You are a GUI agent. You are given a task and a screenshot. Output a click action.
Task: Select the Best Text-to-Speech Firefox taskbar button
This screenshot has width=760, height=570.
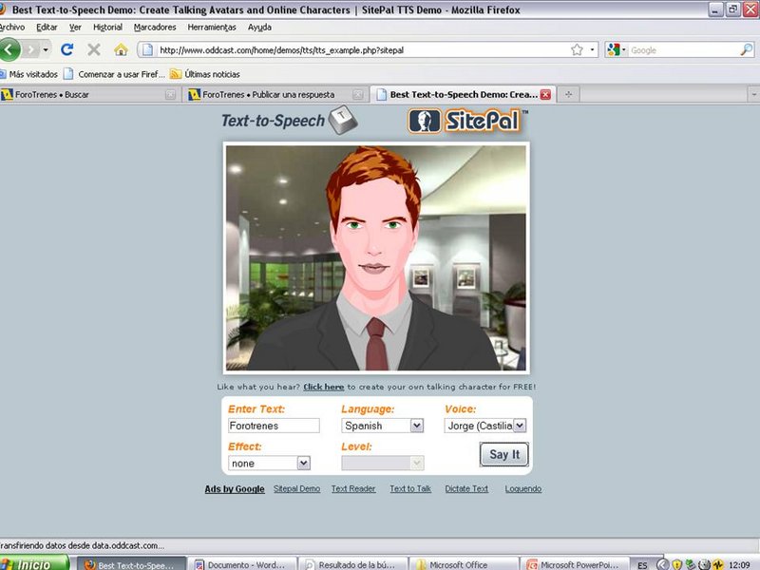click(x=131, y=564)
